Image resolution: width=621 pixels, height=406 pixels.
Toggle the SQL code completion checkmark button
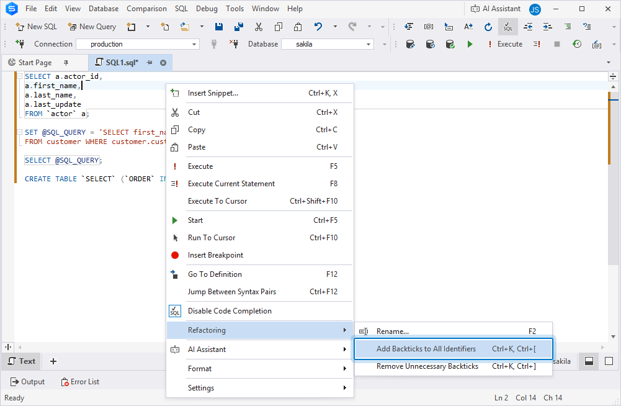click(x=507, y=27)
